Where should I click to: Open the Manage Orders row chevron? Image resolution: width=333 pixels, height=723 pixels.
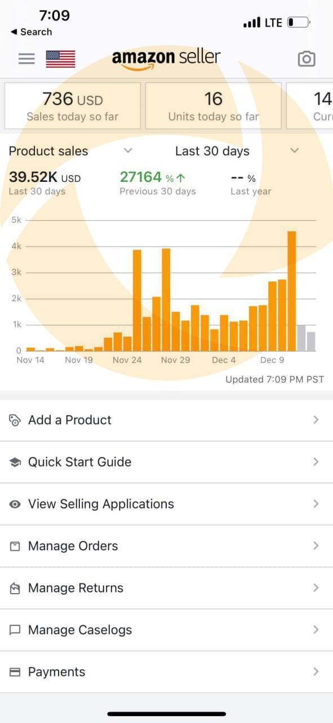(x=316, y=546)
